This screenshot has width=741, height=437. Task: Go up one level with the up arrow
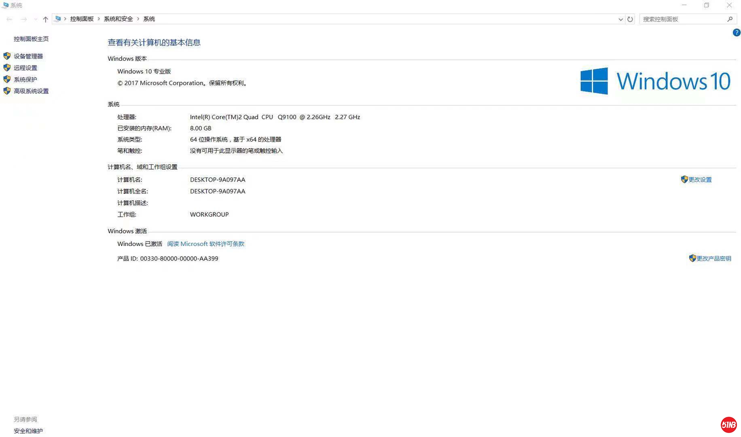click(x=45, y=19)
